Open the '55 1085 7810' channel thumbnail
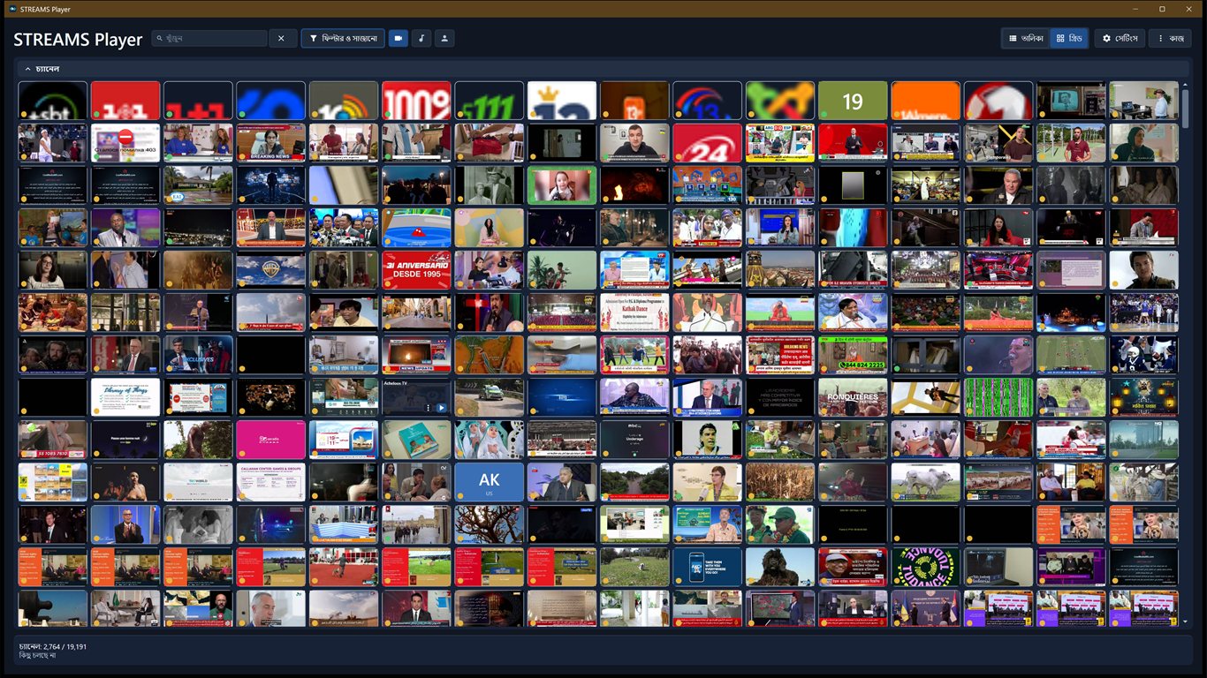Screen dimensions: 1207x678 (x=53, y=440)
